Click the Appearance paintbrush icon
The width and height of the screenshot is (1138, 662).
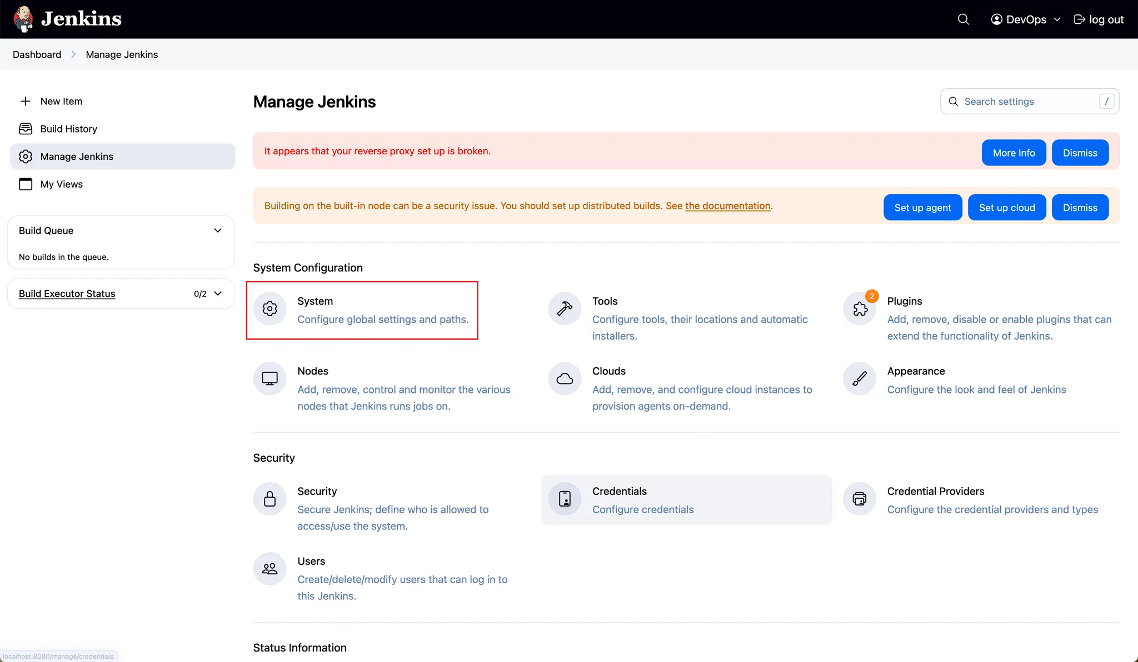[x=860, y=378]
